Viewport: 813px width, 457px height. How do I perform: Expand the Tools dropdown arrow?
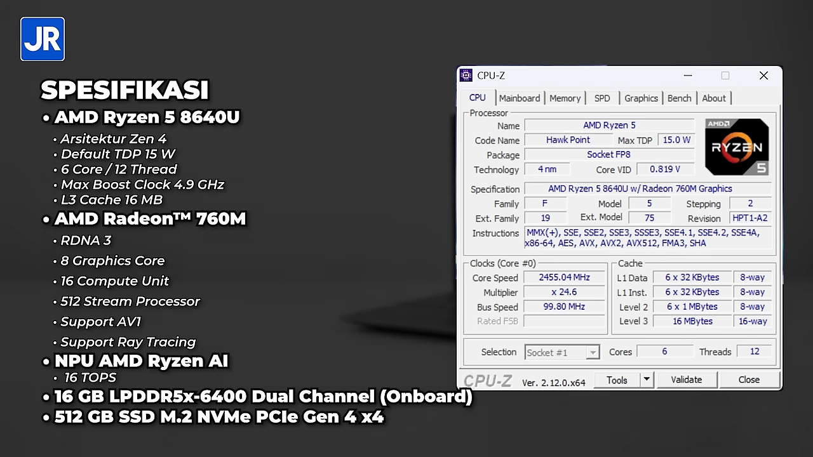tap(646, 379)
